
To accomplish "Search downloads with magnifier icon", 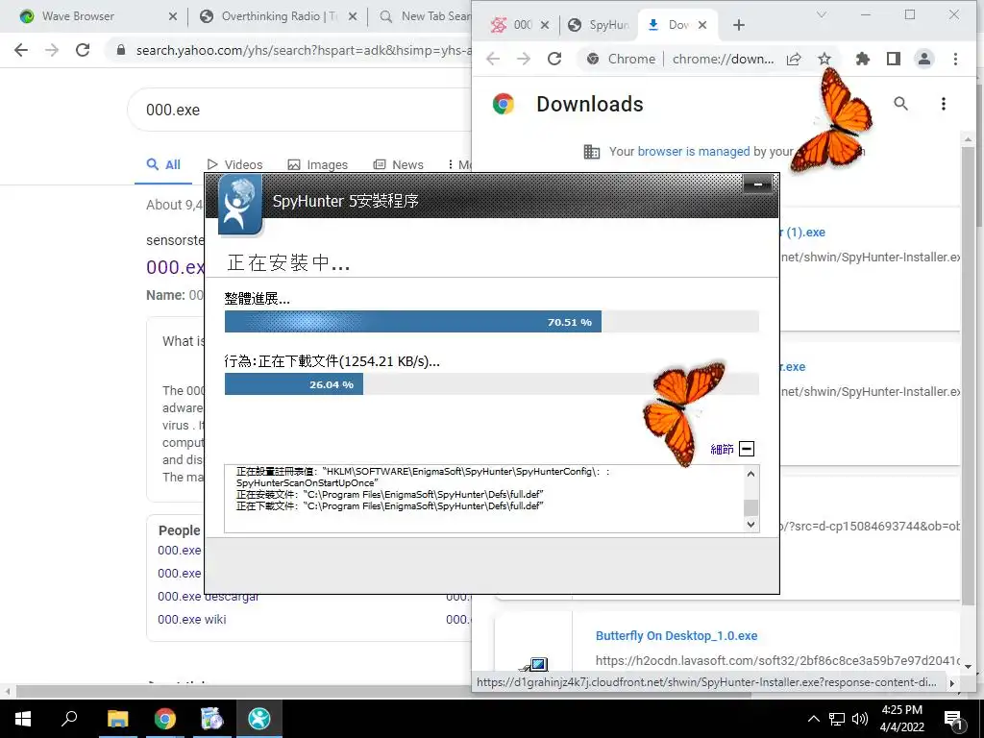I will (901, 104).
